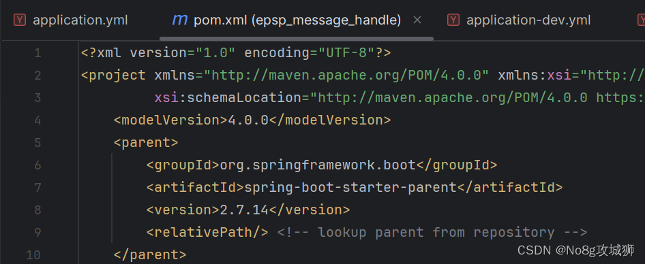Click the closing parent tag
Image resolution: width=645 pixels, height=264 pixels.
150,255
